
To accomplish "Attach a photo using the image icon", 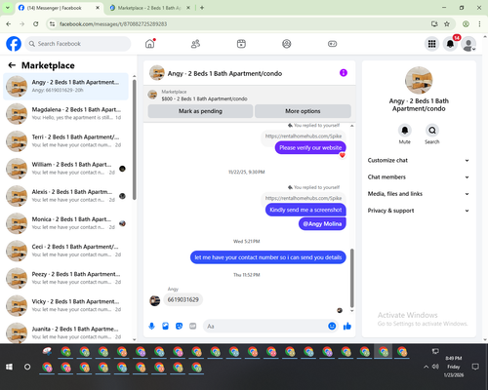I will [165, 326].
